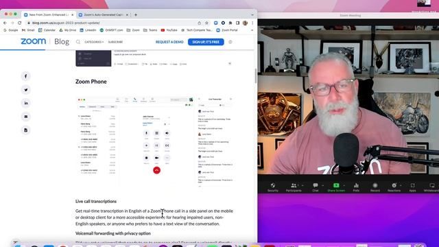439x247 pixels.
Task: Click the Blog title link
Action: pos(62,42)
